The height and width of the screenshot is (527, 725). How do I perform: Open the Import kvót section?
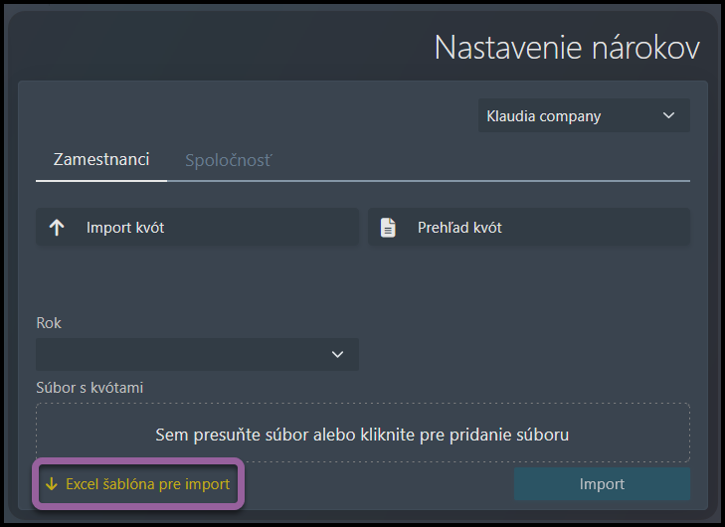click(x=198, y=227)
